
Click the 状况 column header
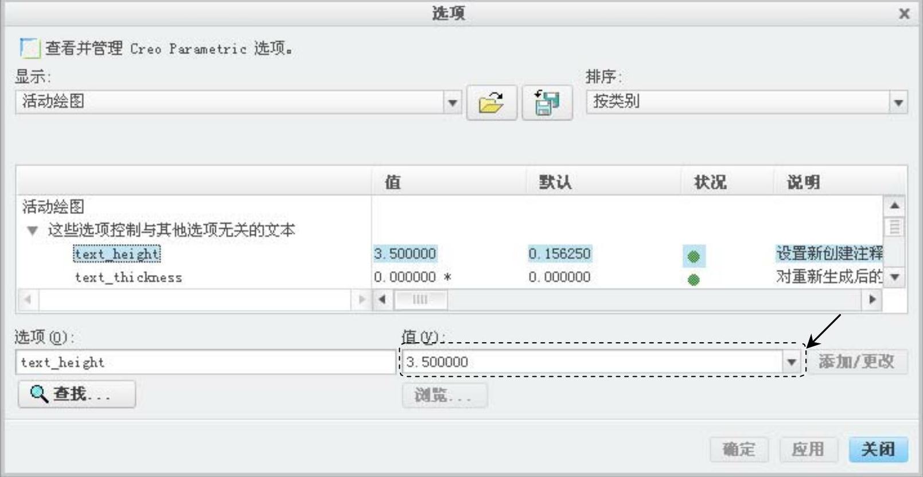[x=710, y=182]
